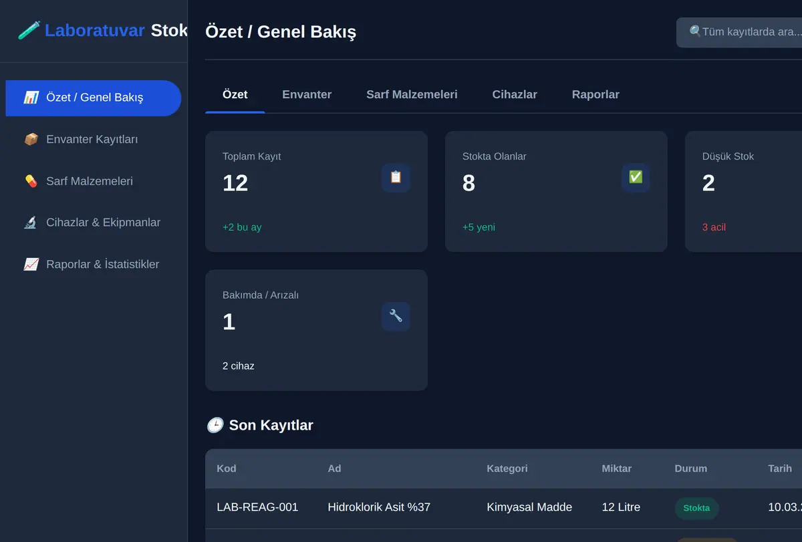This screenshot has height=542, width=802.
Task: Click the +5 yeni text
Action: tap(479, 227)
